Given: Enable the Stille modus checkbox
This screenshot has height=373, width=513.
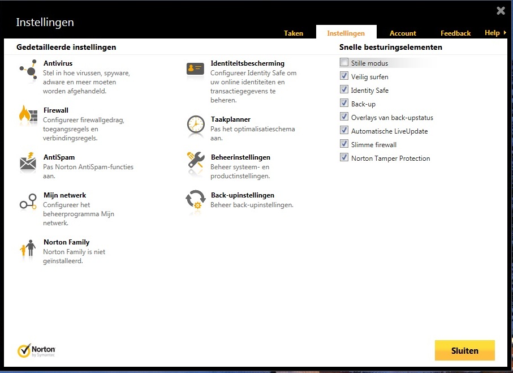Looking at the screenshot, I should (344, 62).
